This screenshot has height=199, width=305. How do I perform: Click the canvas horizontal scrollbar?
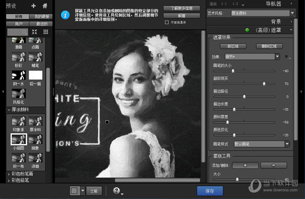tap(158, 180)
